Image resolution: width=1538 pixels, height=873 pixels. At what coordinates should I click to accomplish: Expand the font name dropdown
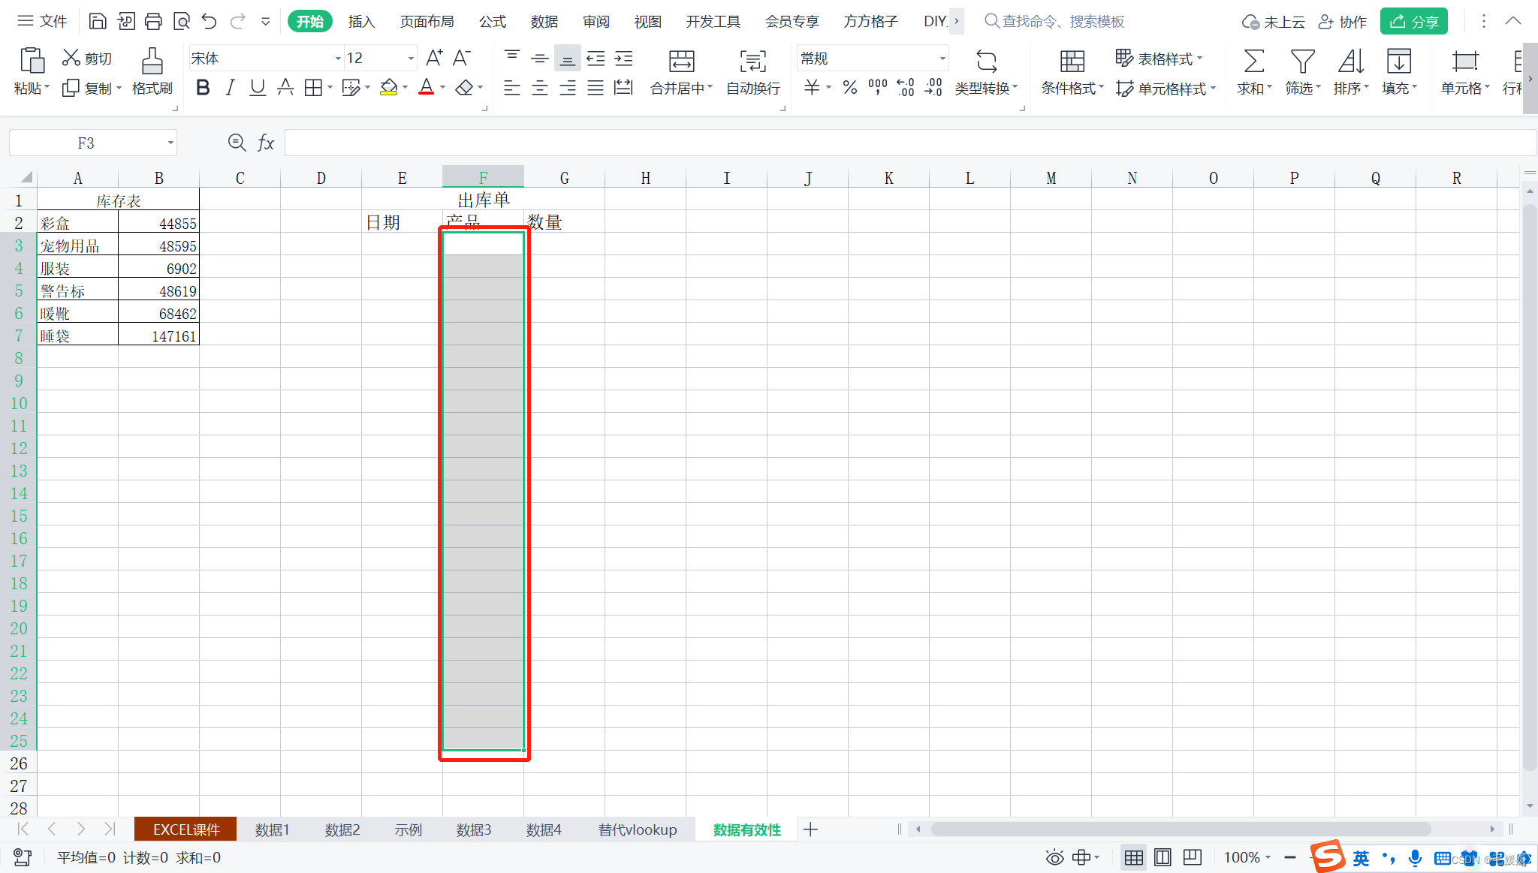(337, 59)
